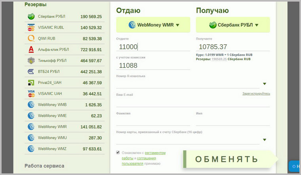The width and height of the screenshot is (301, 175).
Task: Select the WebMoney WMR reserve label
Action: click(x=52, y=127)
